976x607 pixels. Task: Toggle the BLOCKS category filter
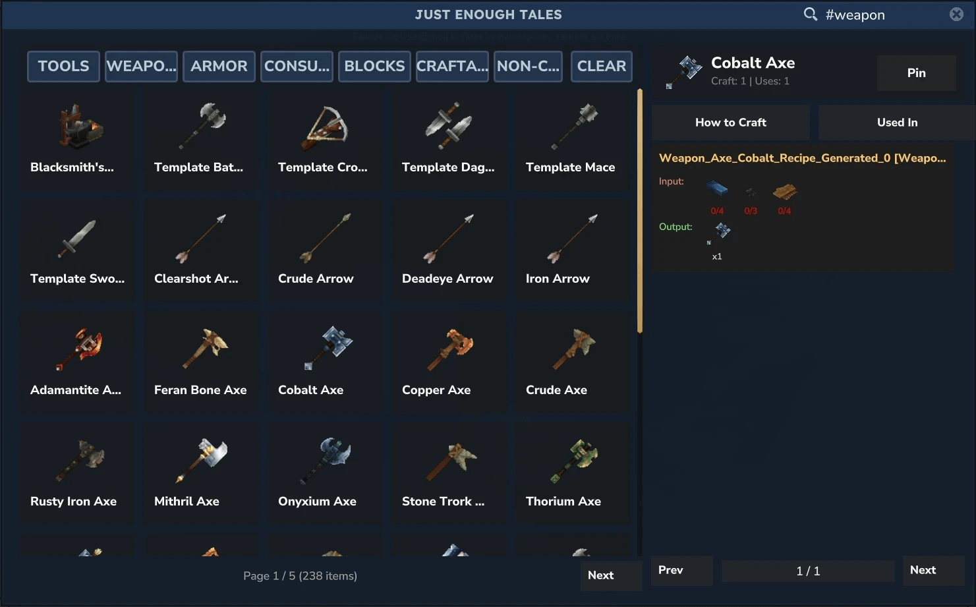point(374,67)
